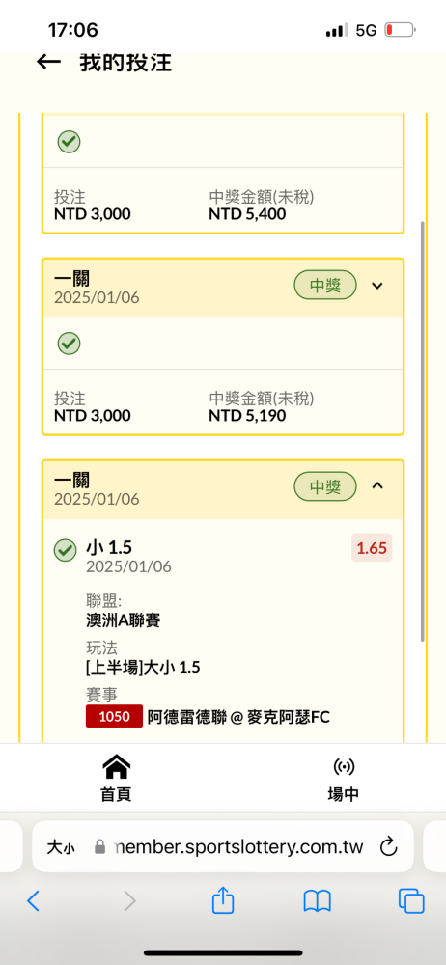This screenshot has height=965, width=446.
Task: Tap the 1.65 odds badge
Action: click(x=372, y=548)
